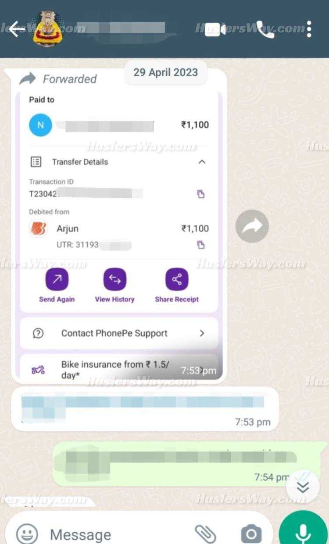The height and width of the screenshot is (544, 329).
Task: Jump to latest messages with double-chevron
Action: coord(303,487)
